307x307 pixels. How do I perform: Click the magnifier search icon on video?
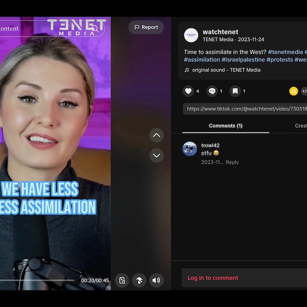(95, 28)
